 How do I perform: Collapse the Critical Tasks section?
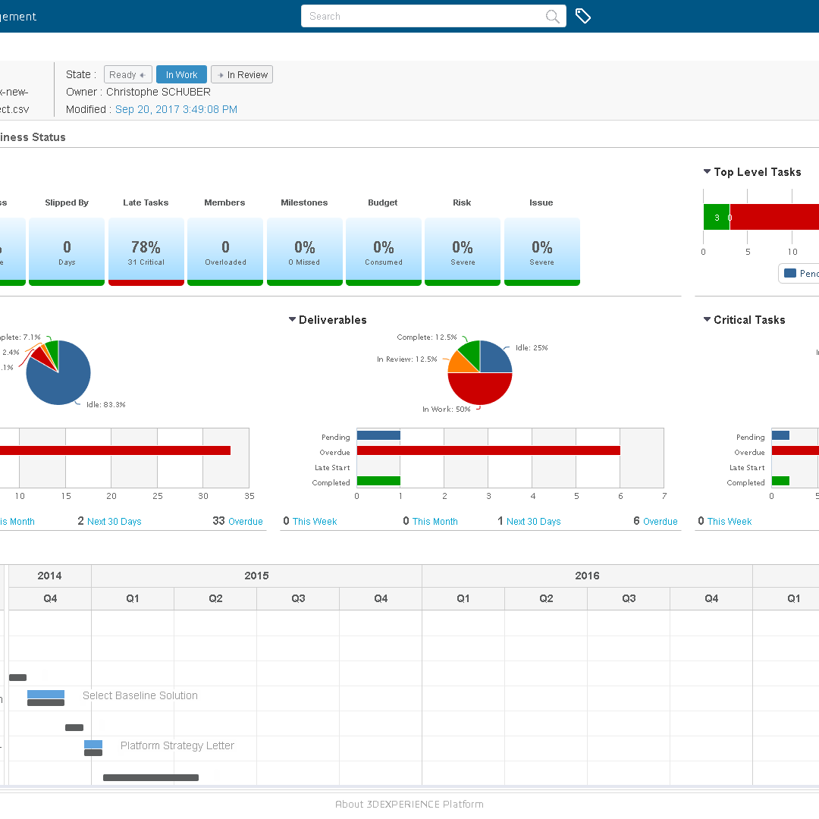click(x=707, y=320)
